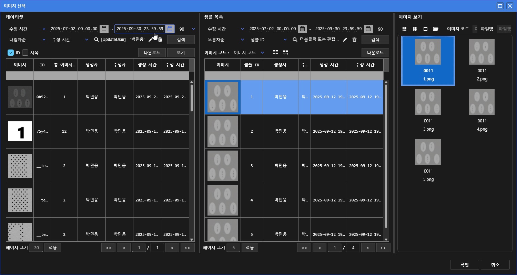Open the 샘플 ID sort field dropdown
Viewport: 517px width, 275px height.
(268, 40)
